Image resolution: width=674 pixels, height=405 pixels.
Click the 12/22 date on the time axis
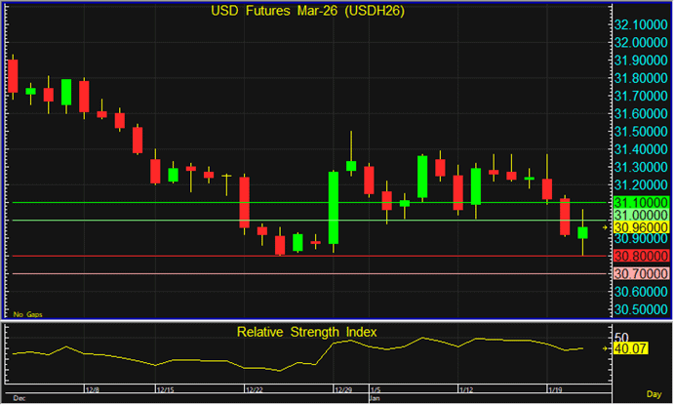253,388
